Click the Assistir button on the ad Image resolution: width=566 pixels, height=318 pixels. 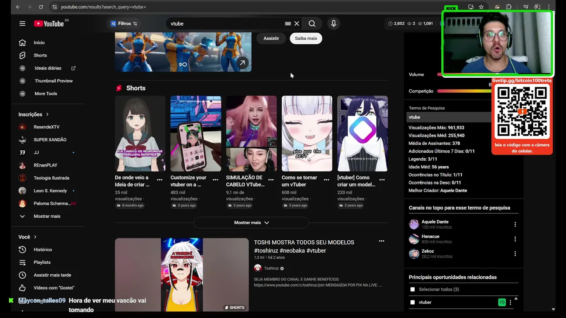click(x=271, y=38)
